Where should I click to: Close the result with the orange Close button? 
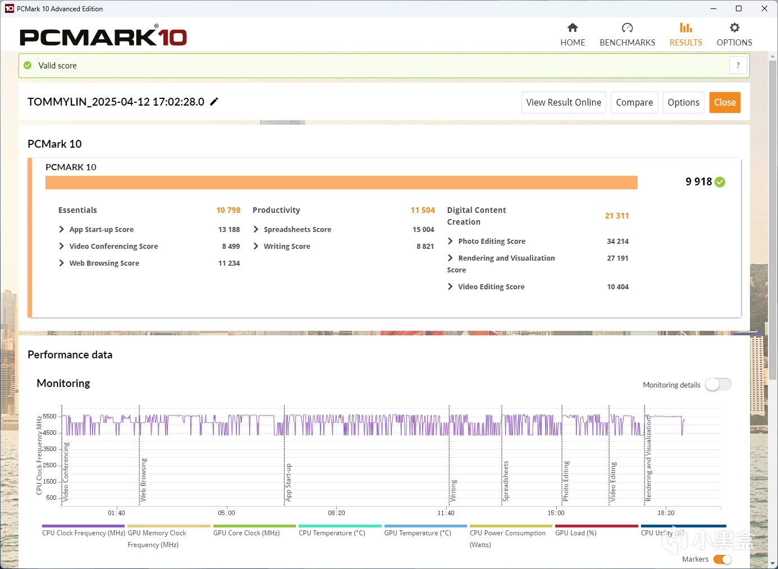coord(725,102)
